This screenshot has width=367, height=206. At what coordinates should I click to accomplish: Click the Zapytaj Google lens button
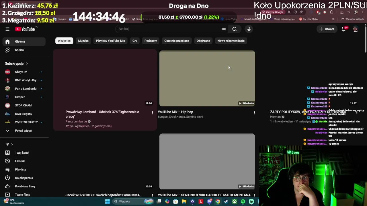tap(273, 12)
